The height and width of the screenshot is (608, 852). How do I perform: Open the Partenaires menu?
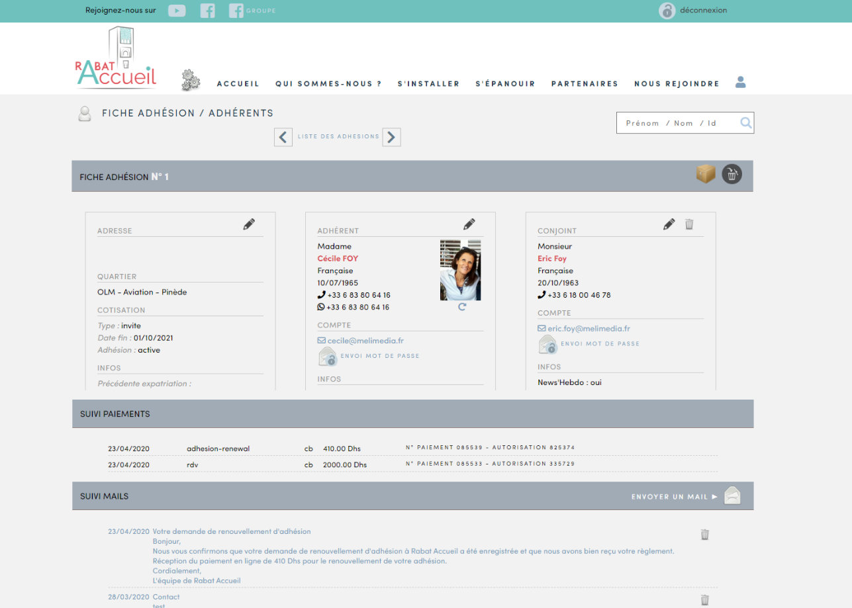[x=585, y=84]
